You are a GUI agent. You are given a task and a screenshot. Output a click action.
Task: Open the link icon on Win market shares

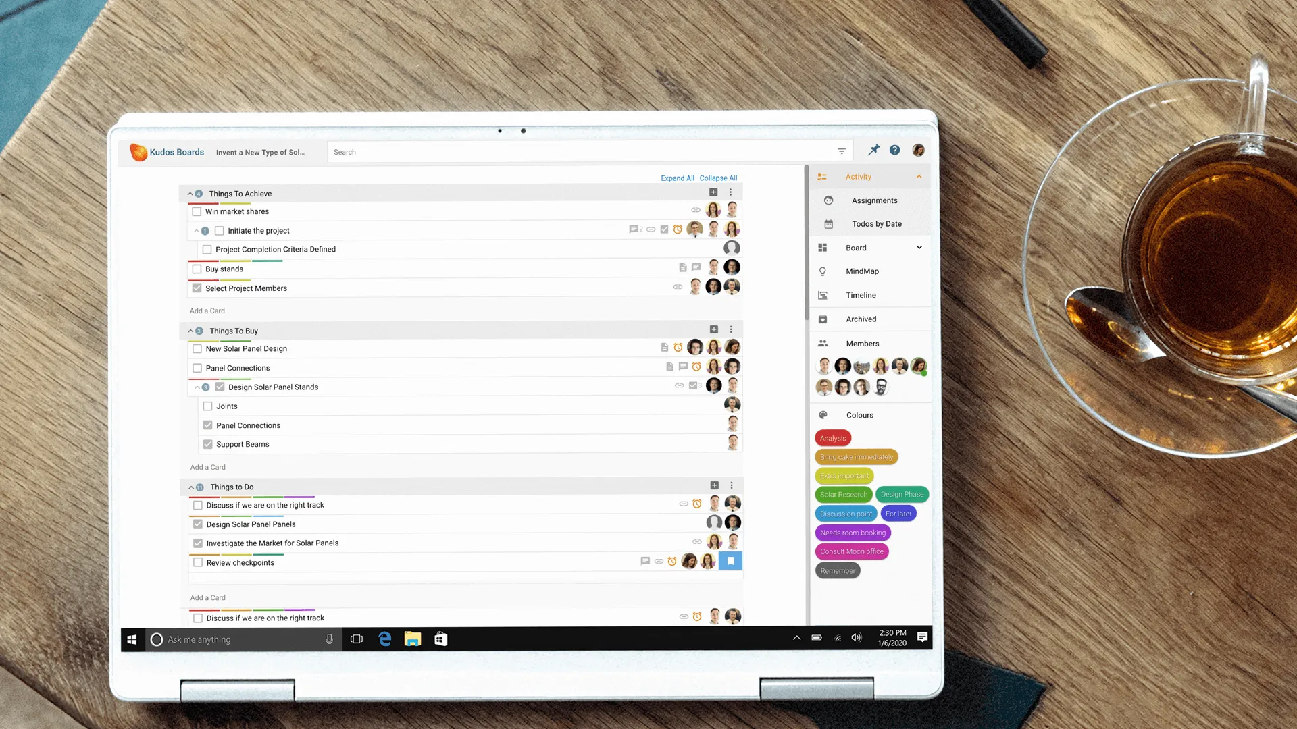click(x=696, y=210)
